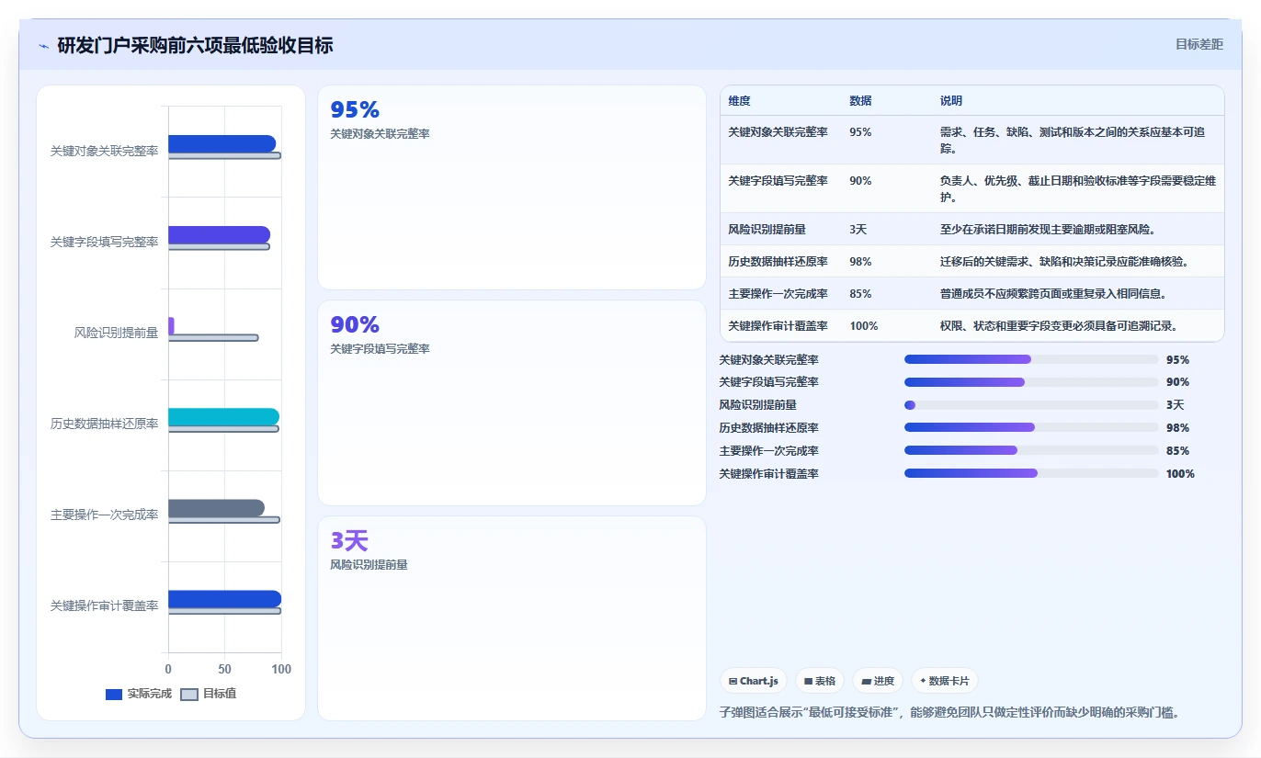The width and height of the screenshot is (1261, 758).
Task: Click the 关键对象关联完整率 bar in the chart
Action: [222, 143]
